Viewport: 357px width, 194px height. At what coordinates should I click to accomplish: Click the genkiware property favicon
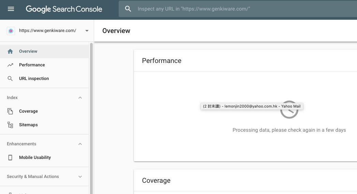(11, 31)
